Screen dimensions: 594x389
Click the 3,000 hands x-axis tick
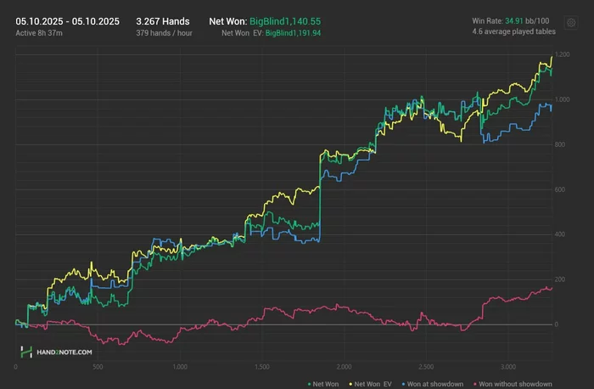pos(507,367)
